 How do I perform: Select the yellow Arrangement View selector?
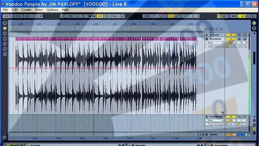pyautogui.click(x=254, y=23)
